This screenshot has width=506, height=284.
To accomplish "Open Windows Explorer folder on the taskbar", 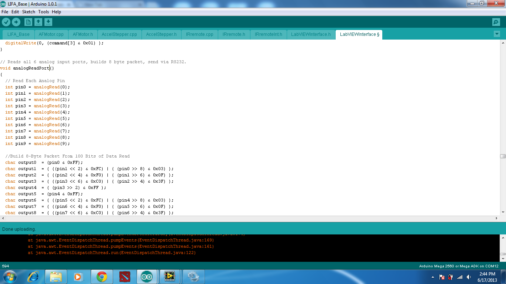I will 56,277.
